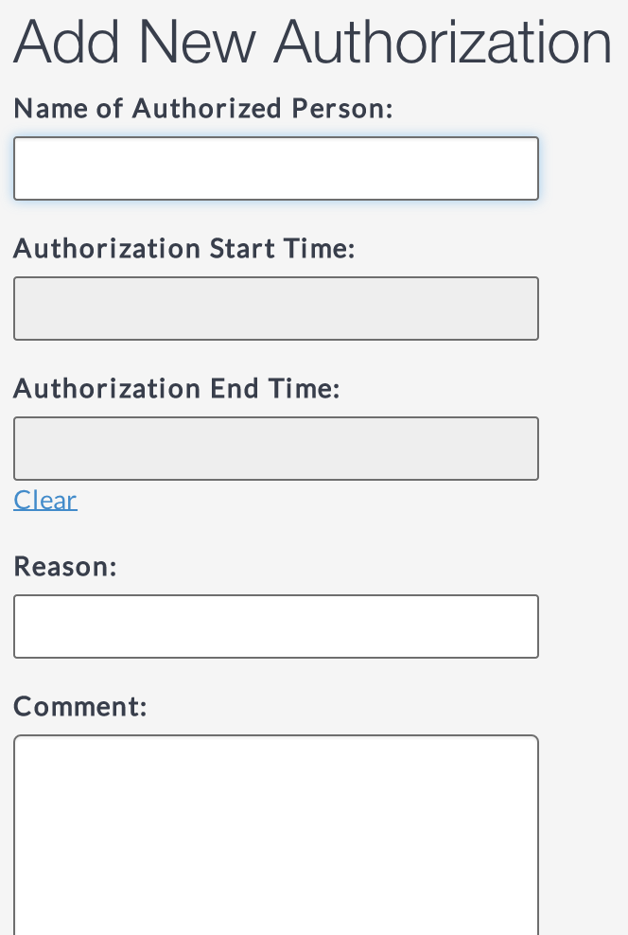Screen dimensions: 628x935
Task: Click the "Comment:" label
Action: pos(80,707)
